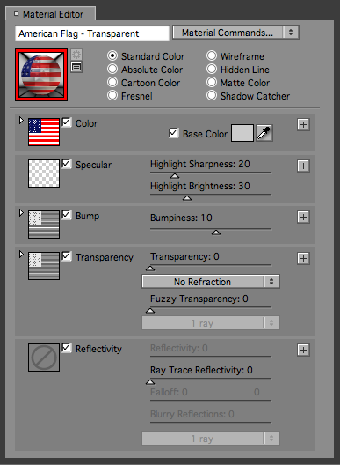The image size is (340, 465).
Task: Select the Cartoon Color radio button
Action: click(112, 82)
